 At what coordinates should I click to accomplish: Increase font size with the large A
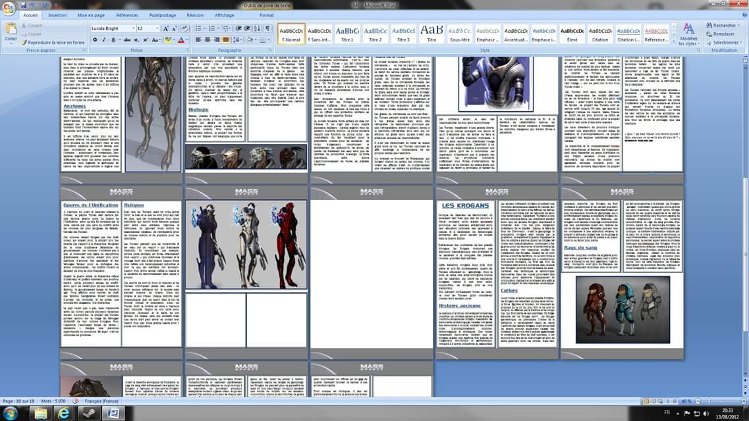[166, 28]
